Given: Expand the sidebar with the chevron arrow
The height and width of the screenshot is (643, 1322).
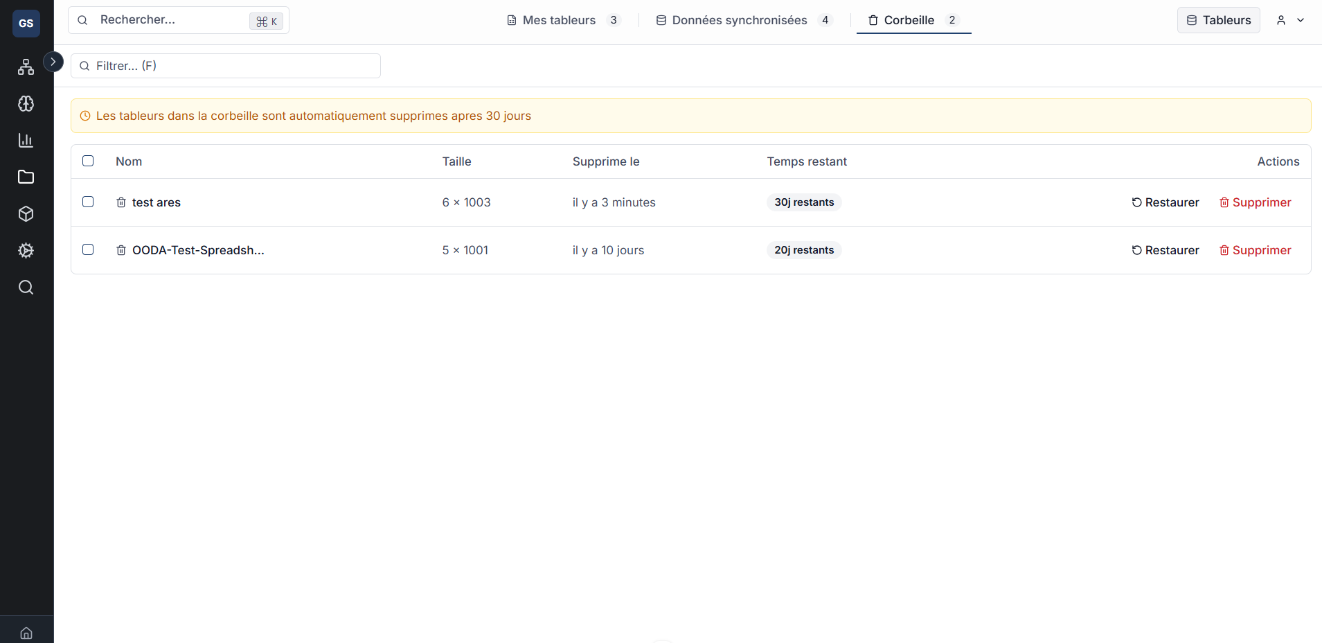Looking at the screenshot, I should point(53,62).
